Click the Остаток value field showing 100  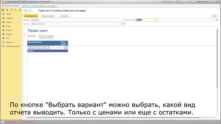pyautogui.click(x=188, y=20)
